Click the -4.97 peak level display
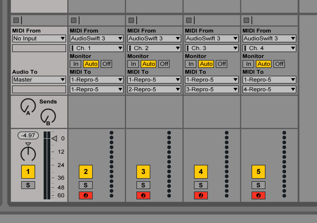 click(x=28, y=135)
